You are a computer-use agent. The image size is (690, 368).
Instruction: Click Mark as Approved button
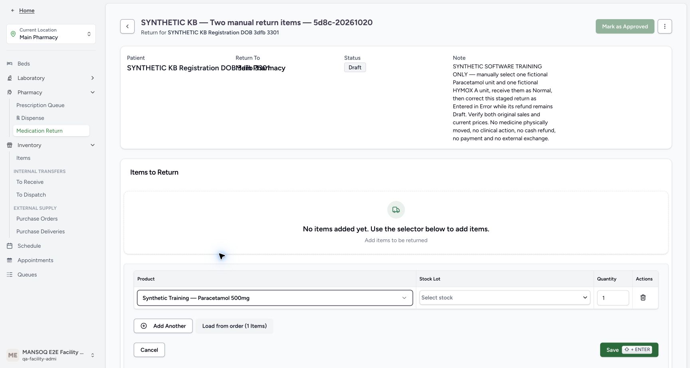[625, 26]
